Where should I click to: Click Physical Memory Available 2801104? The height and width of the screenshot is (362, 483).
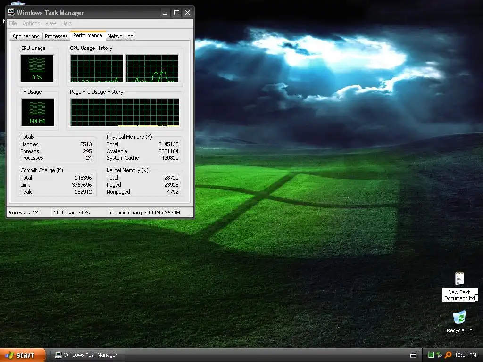168,151
